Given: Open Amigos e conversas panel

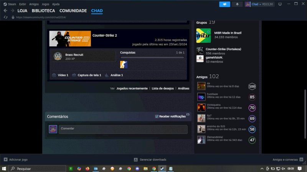Looking at the screenshot, I should [x=288, y=159].
